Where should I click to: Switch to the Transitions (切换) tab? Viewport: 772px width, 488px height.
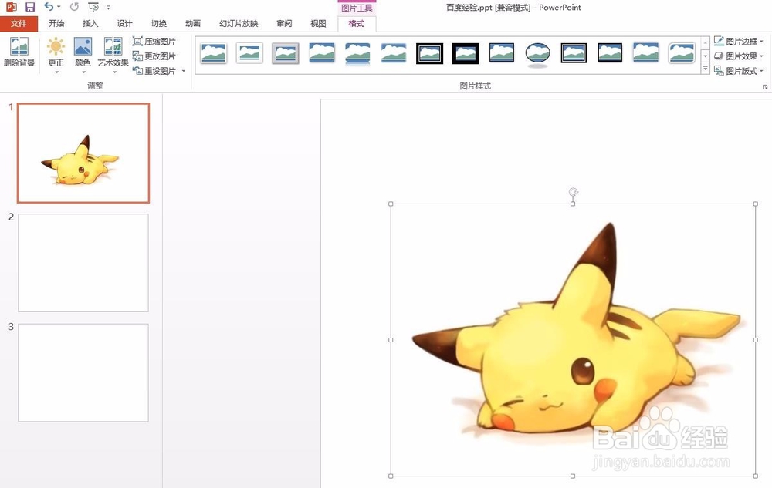tap(158, 24)
